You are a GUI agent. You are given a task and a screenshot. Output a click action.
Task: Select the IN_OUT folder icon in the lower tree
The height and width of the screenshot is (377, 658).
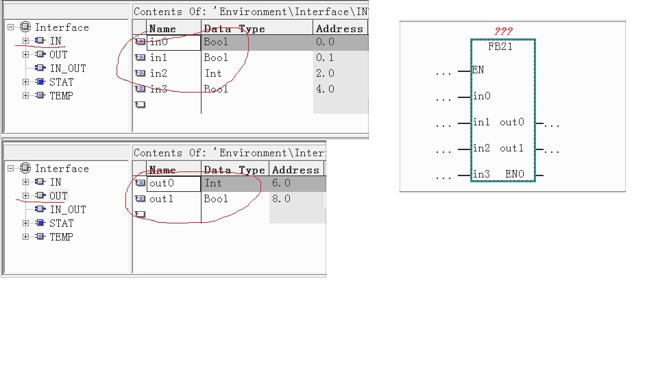pos(40,208)
